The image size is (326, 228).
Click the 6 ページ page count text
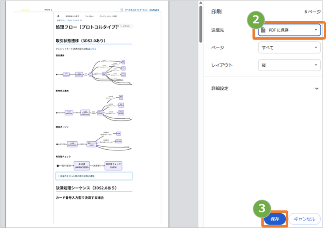[312, 12]
